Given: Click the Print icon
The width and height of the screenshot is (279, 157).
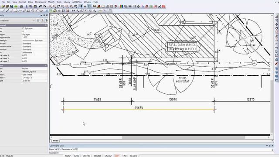Looking at the screenshot, I should 21,7.
